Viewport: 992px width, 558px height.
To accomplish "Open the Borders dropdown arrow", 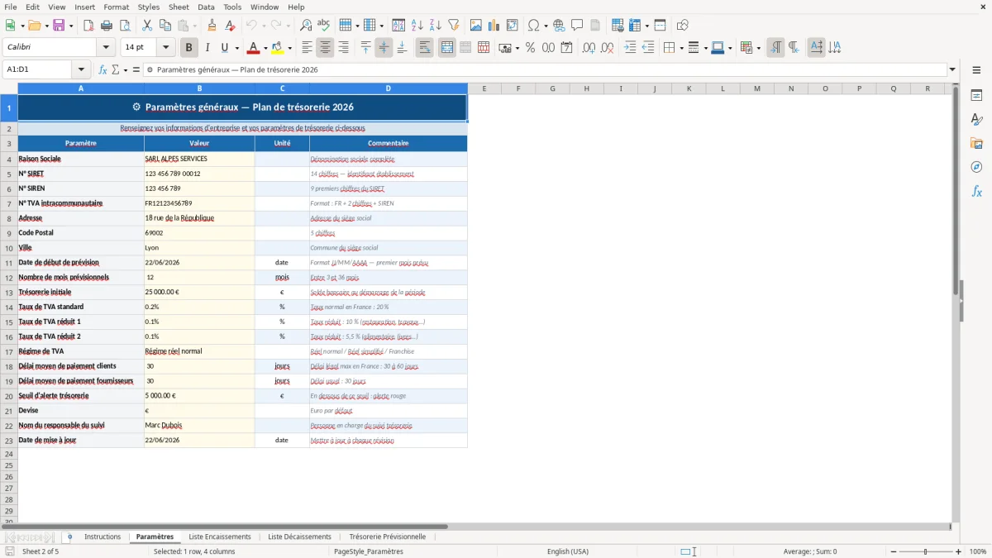I will coord(680,48).
